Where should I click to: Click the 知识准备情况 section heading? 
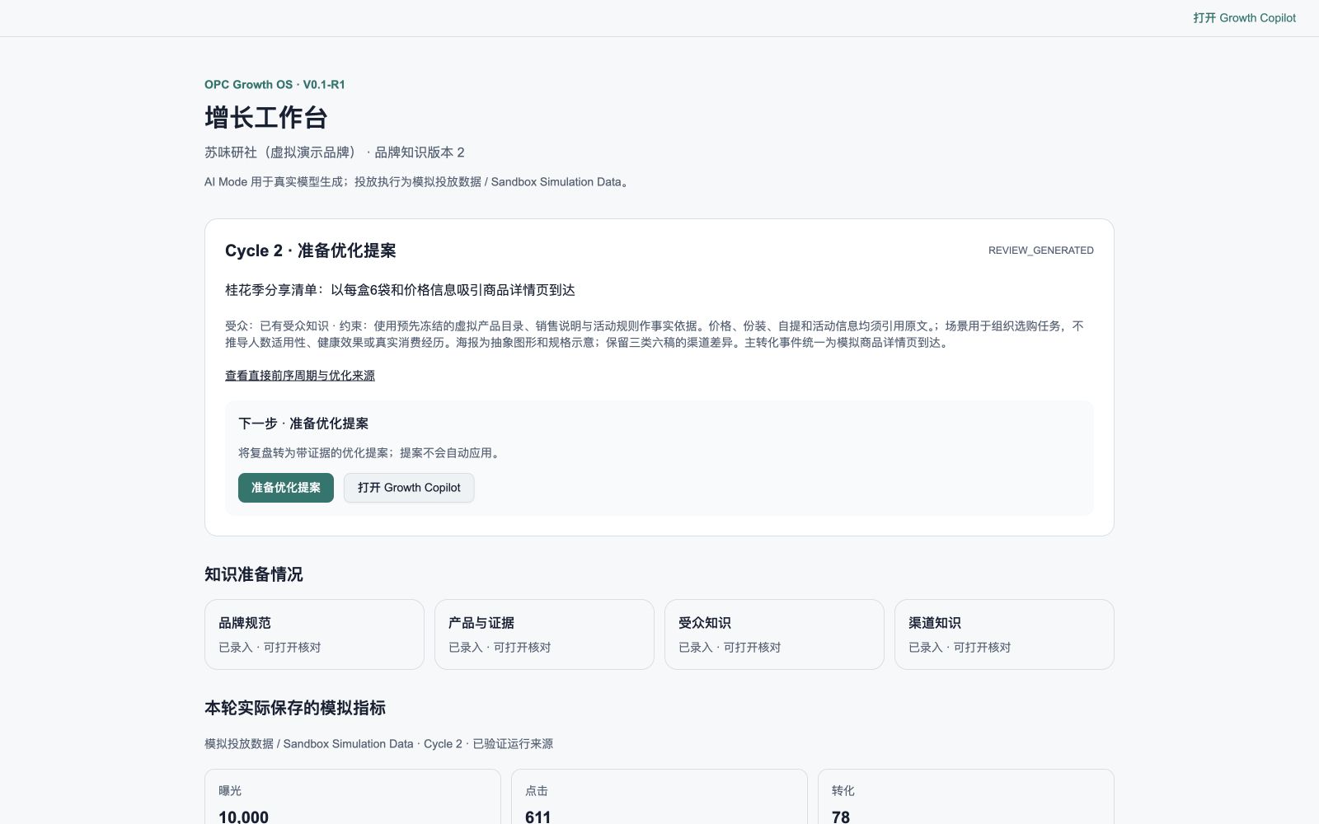coord(254,574)
